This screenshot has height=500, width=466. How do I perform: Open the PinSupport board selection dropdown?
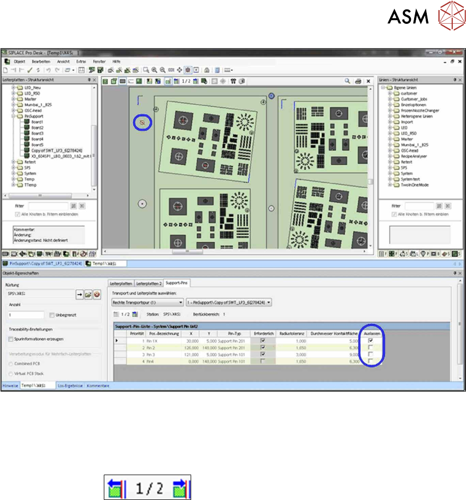(229, 302)
